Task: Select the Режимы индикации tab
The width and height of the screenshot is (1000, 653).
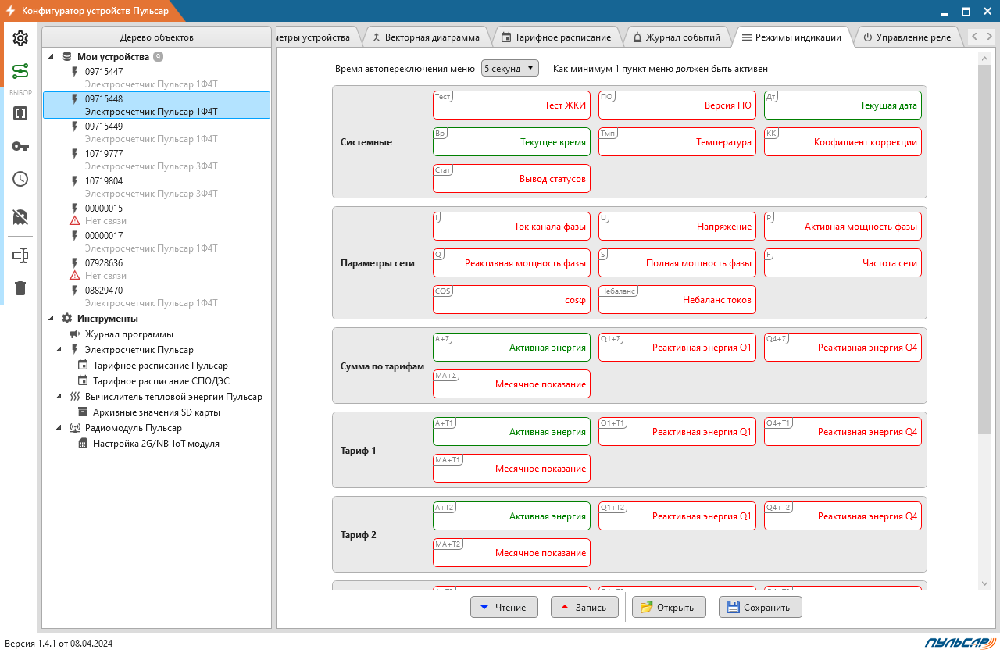Action: [x=791, y=37]
